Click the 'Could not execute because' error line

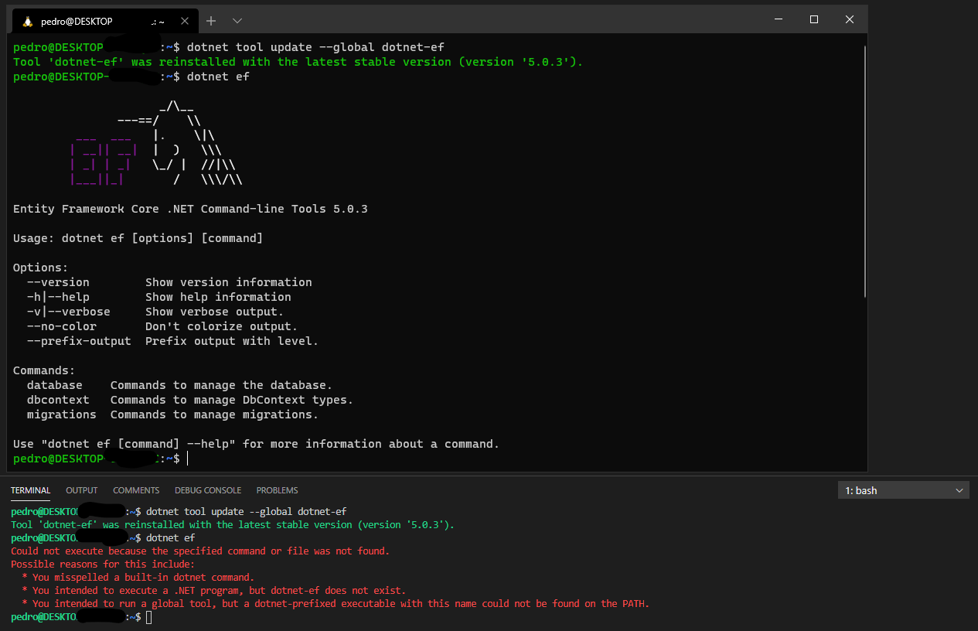(200, 551)
